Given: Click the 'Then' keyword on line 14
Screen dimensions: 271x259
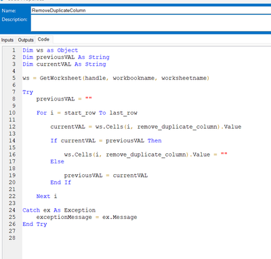Looking at the screenshot, I should click(154, 141).
